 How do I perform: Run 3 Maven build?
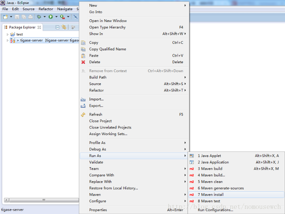[236, 169]
